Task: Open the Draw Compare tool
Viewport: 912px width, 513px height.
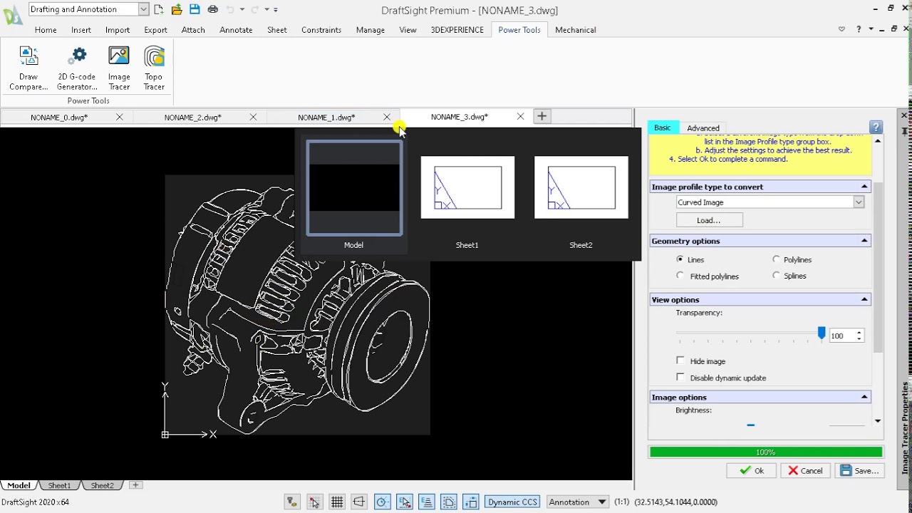Action: coord(28,68)
